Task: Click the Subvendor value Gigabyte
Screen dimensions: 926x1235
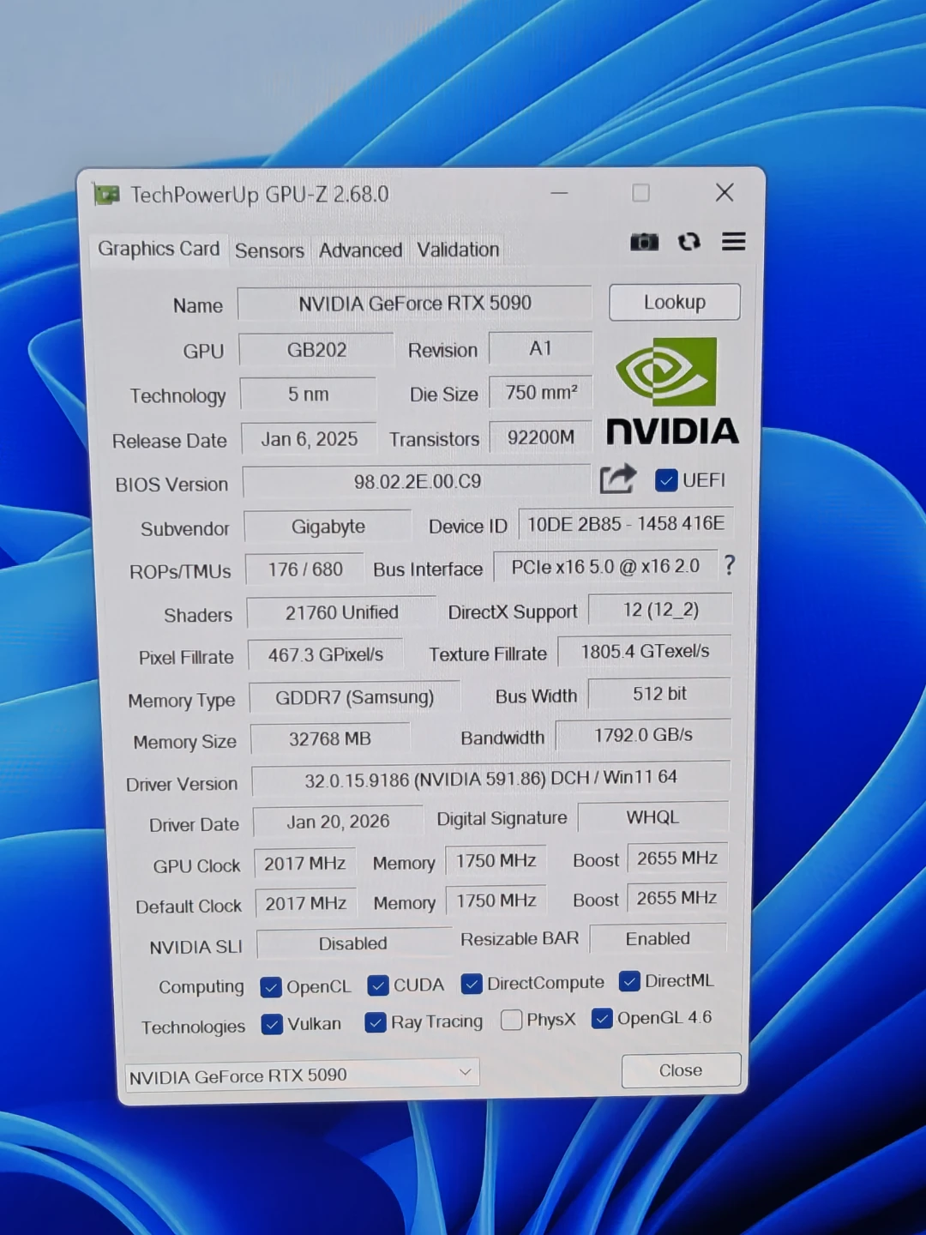Action: [x=328, y=527]
